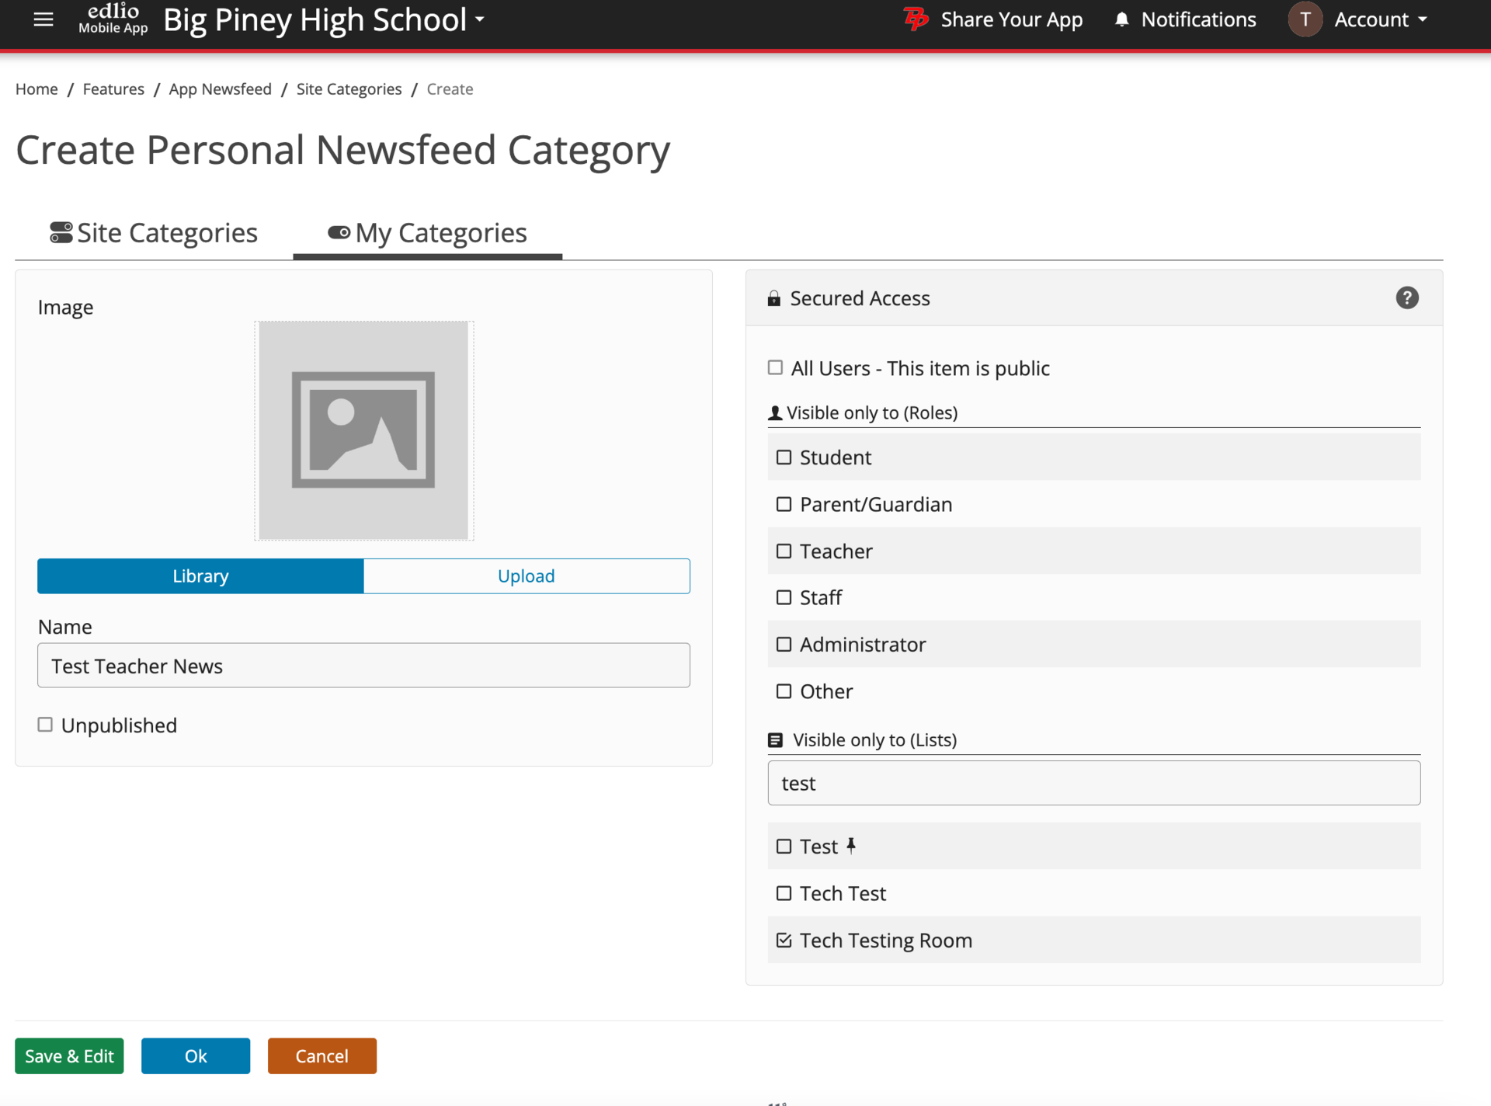Click the Secured Access help icon
This screenshot has width=1491, height=1106.
pos(1407,297)
